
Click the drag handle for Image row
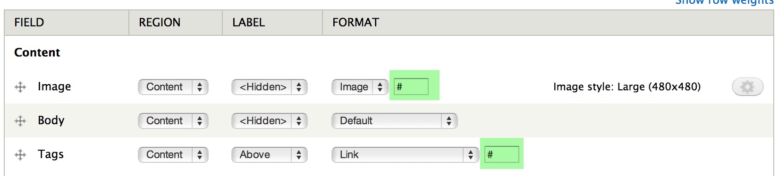coord(20,87)
